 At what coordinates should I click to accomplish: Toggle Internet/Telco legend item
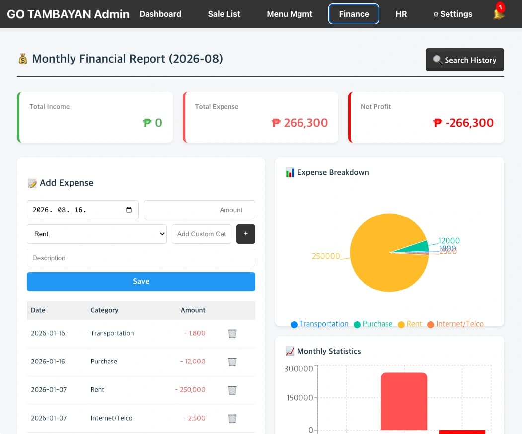[455, 324]
